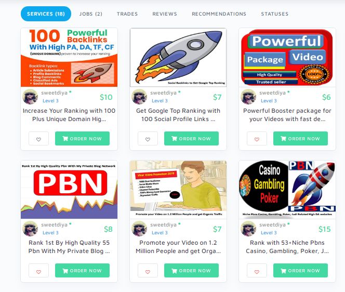This screenshot has width=345, height=292.
Task: Open title Promote your Video on 1.2 Million
Action: click(x=178, y=247)
